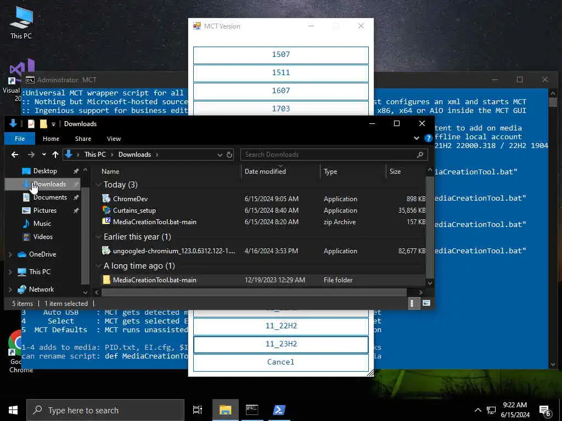Image resolution: width=562 pixels, height=421 pixels.
Task: Open recent locations dropdown arrow
Action: point(44,155)
